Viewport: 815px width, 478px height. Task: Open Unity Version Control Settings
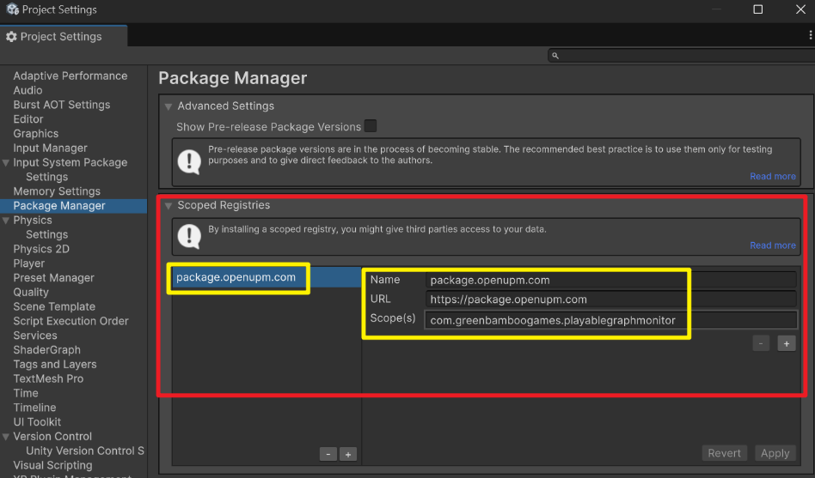[85, 451]
